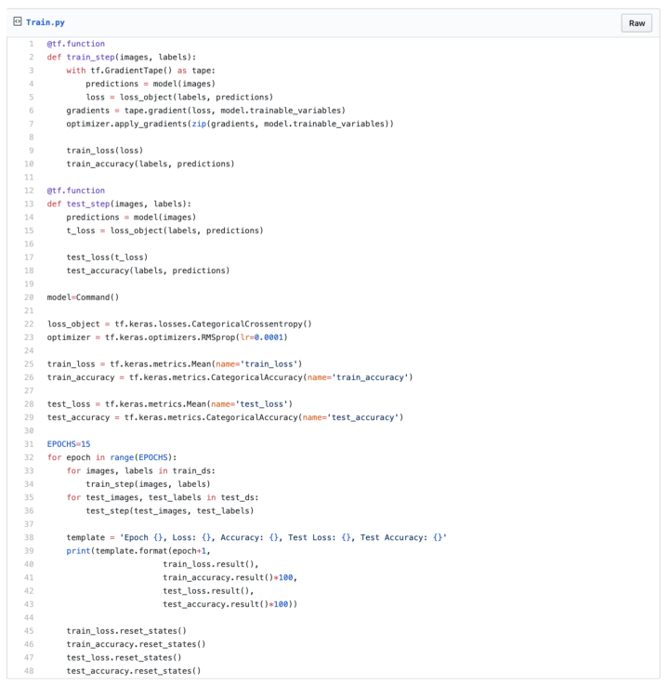Click the 'train_loss' string on line 25
Image resolution: width=669 pixels, height=685 pixels.
point(269,364)
